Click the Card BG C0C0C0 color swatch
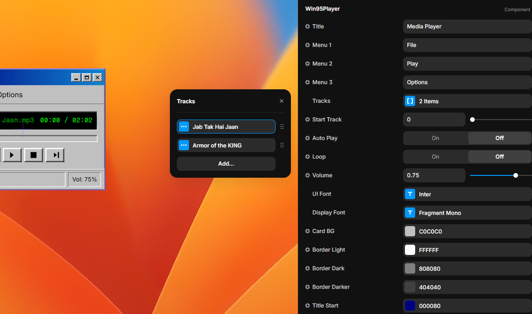The height and width of the screenshot is (314, 532). pyautogui.click(x=410, y=231)
